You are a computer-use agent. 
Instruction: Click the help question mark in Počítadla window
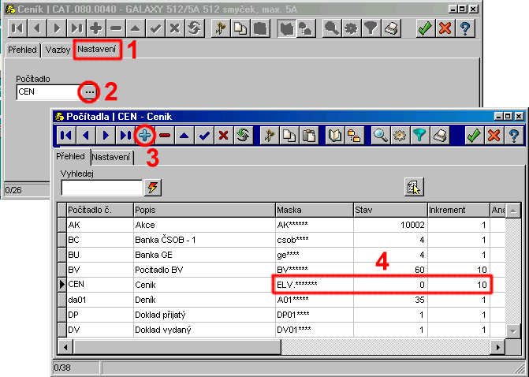(514, 136)
